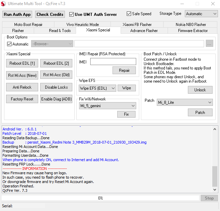Open Vivo Heuristic Mode tab

coord(82,25)
